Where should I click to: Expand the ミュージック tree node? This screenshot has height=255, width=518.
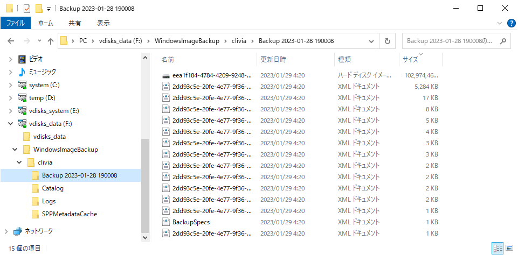(11, 72)
